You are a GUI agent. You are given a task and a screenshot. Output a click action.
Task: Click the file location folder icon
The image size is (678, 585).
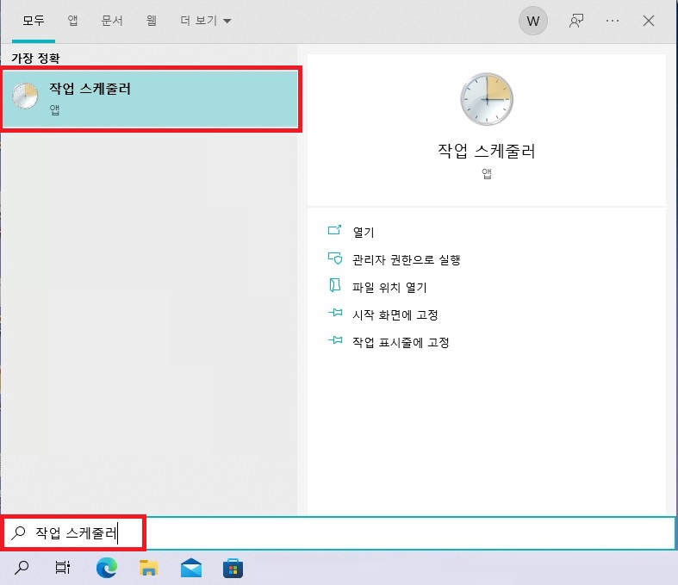coord(334,285)
